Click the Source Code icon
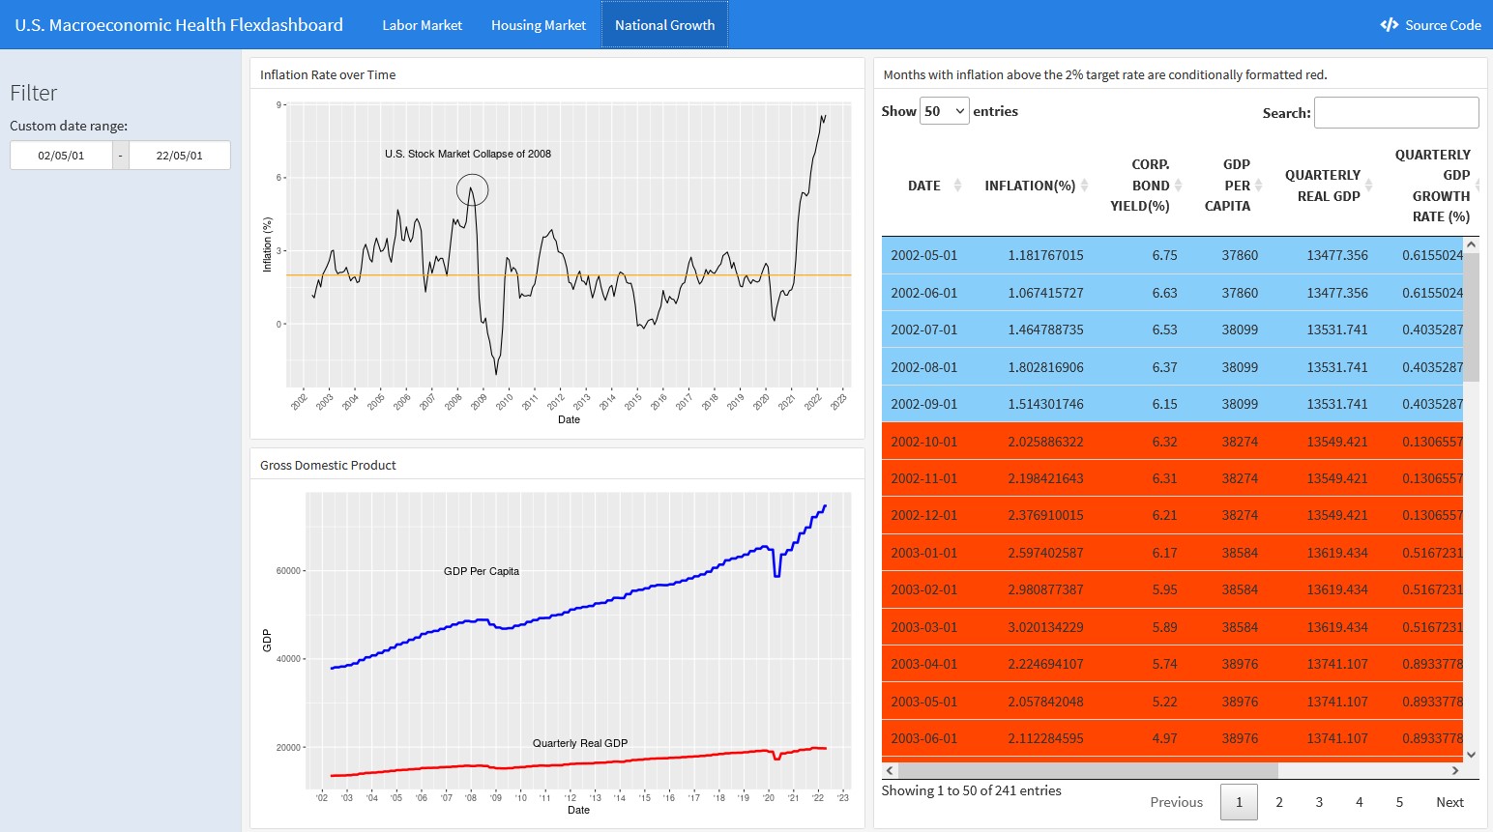This screenshot has width=1493, height=832. pos(1389,25)
